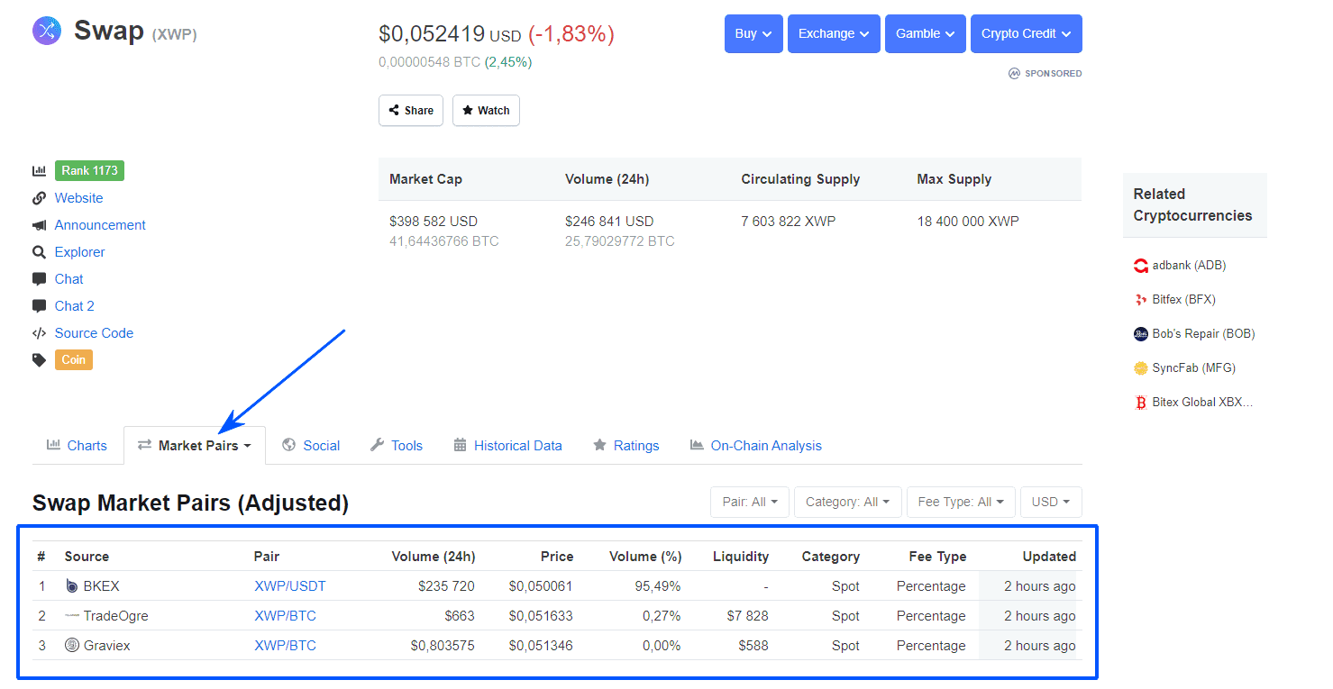
Task: Click the Graviex exchange logo icon
Action: (x=72, y=646)
